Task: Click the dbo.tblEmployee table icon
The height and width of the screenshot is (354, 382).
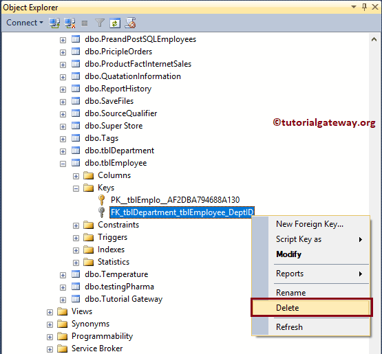Action: (x=76, y=163)
